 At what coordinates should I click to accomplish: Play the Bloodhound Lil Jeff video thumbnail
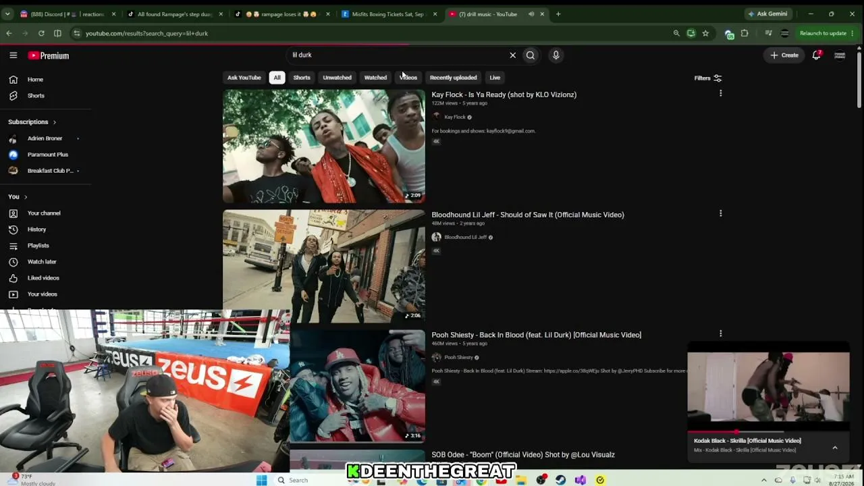pos(324,267)
